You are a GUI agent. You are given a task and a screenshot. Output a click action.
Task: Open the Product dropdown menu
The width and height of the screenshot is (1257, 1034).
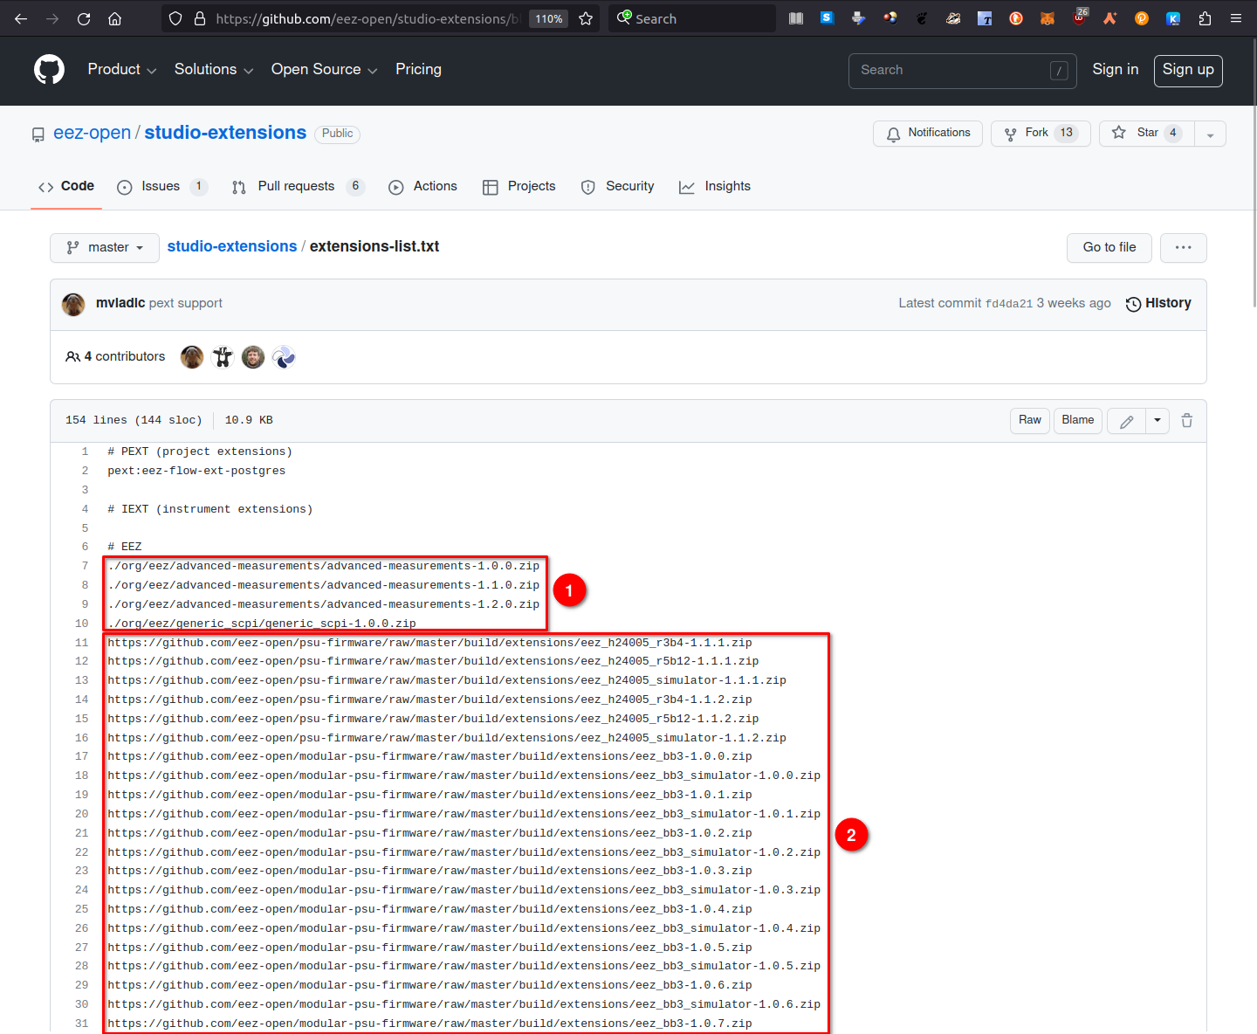(x=122, y=70)
